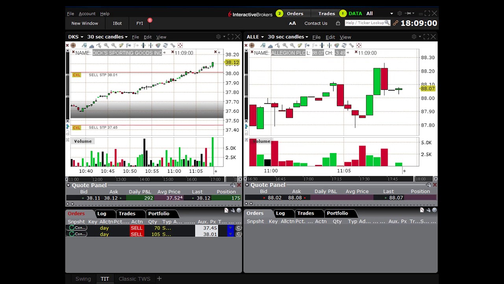
Task: Open ALLE chart View menu
Action: [x=345, y=37]
